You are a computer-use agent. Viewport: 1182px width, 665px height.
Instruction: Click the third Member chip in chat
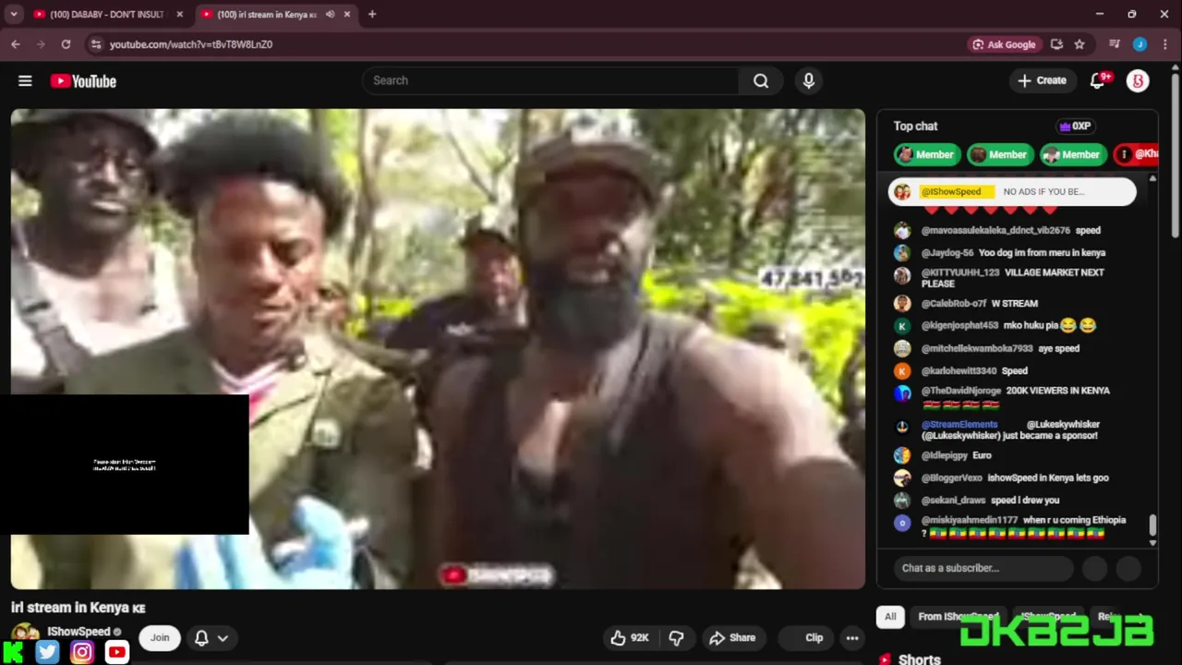pos(1072,154)
